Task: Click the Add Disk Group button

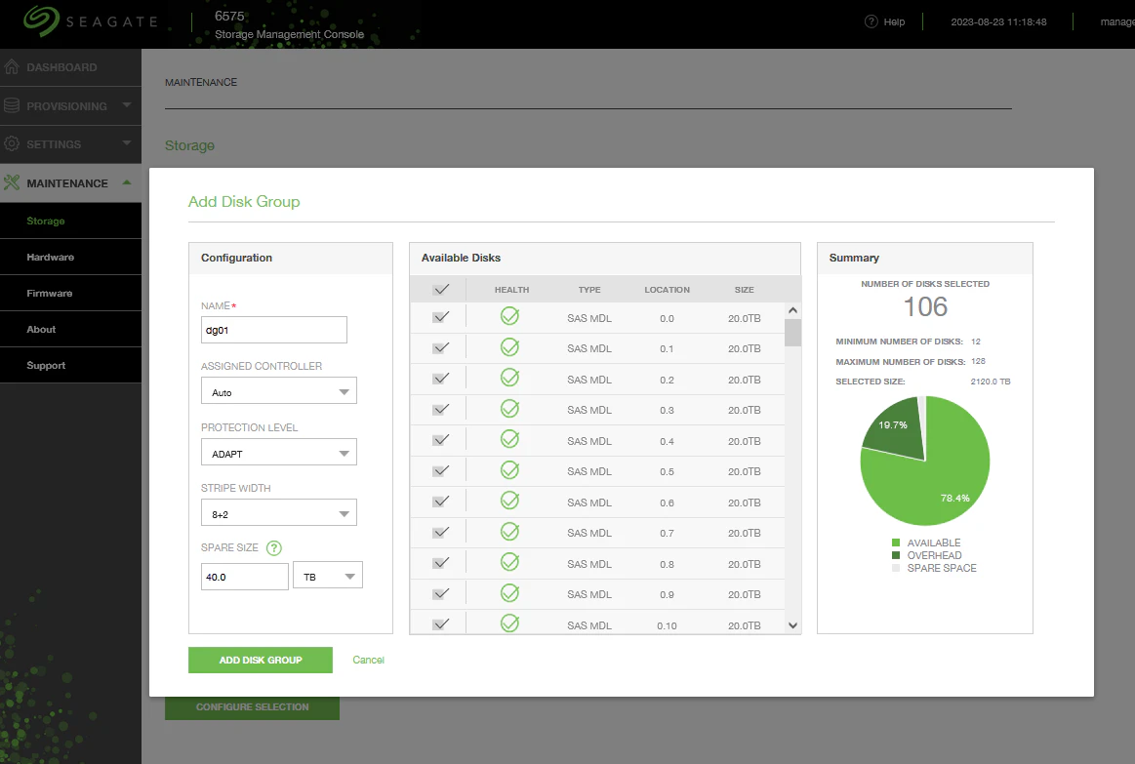Action: click(x=261, y=660)
